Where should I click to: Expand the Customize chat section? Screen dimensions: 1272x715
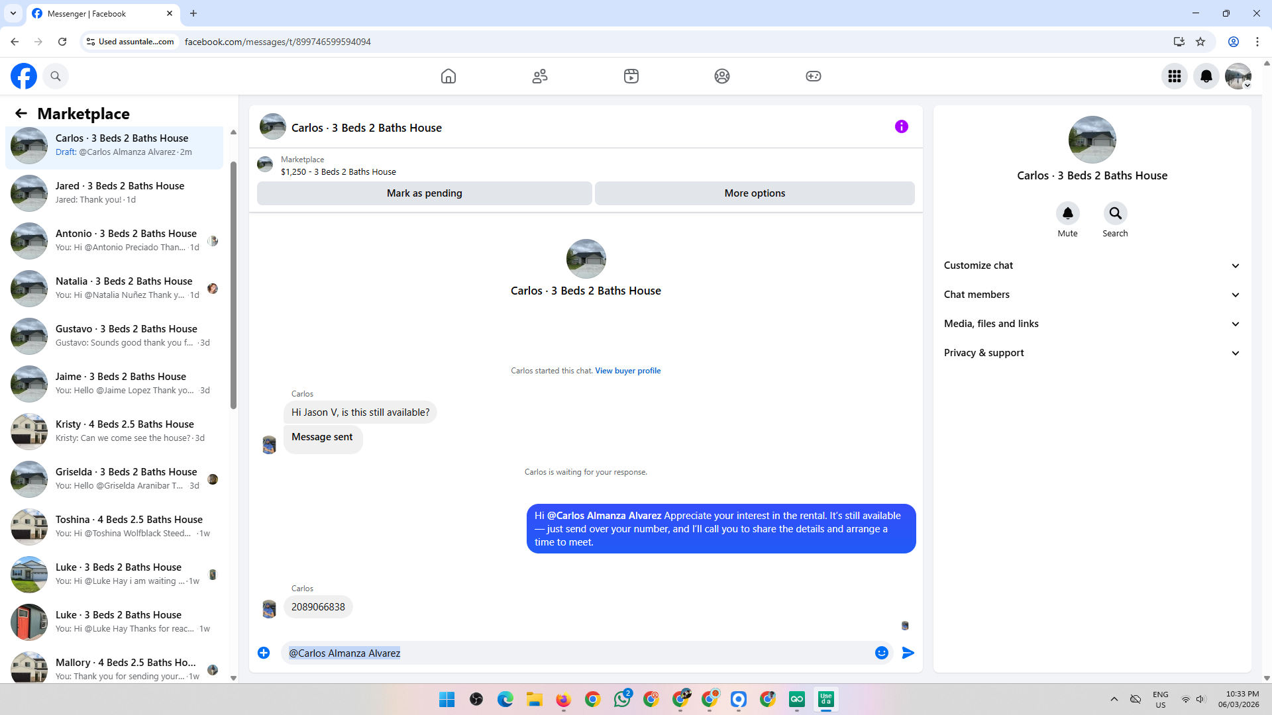(x=1092, y=265)
